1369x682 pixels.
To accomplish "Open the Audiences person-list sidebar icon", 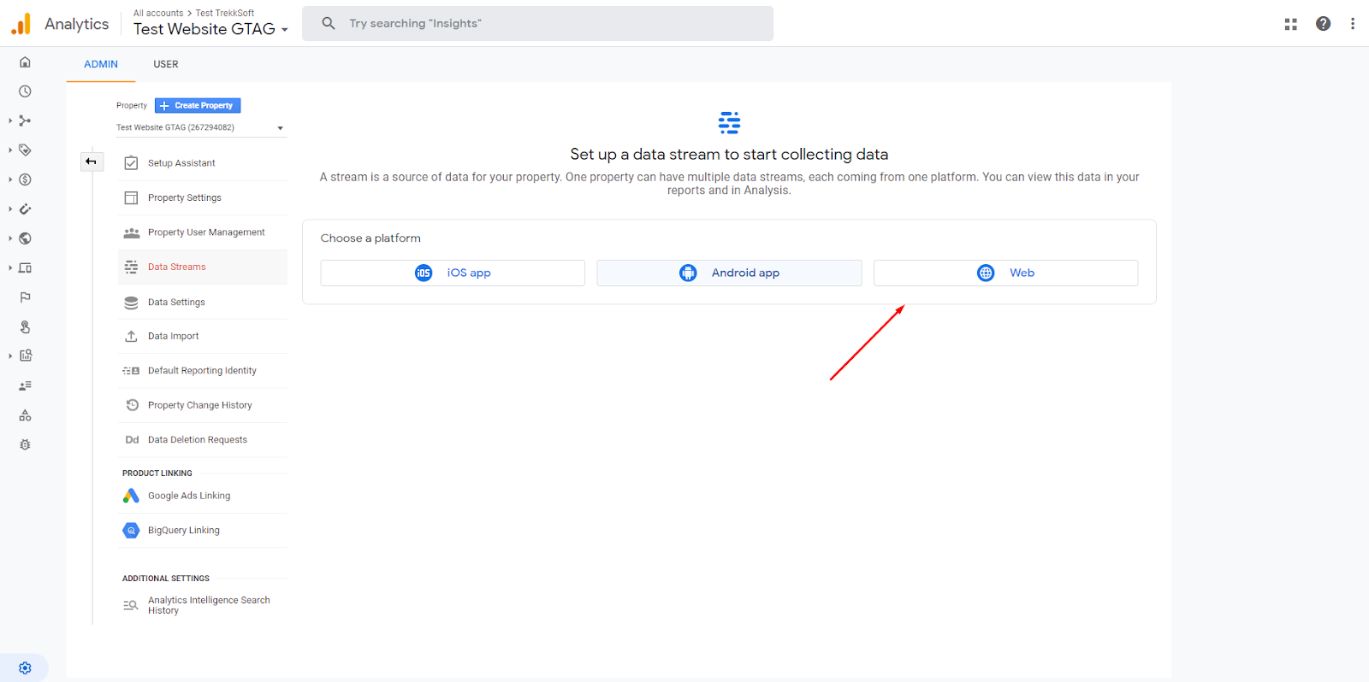I will coord(25,385).
